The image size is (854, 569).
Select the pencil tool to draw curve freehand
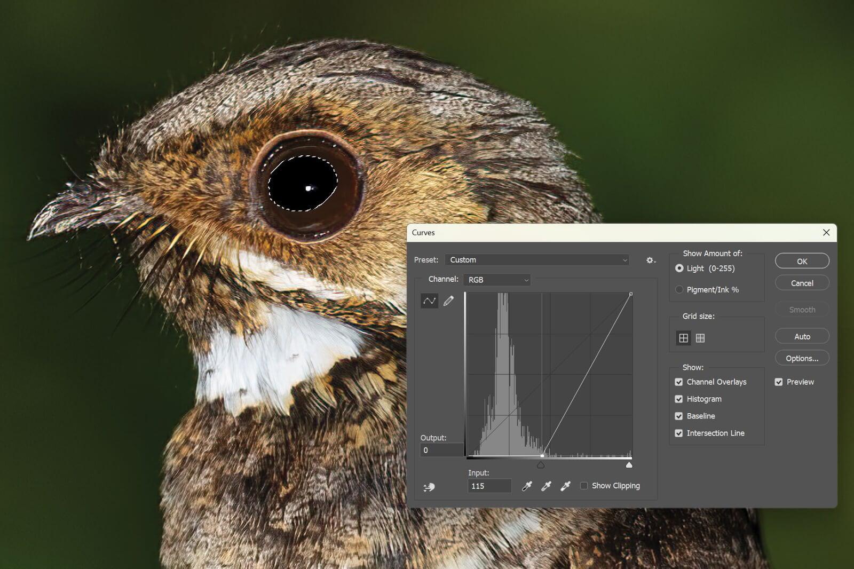pyautogui.click(x=448, y=301)
